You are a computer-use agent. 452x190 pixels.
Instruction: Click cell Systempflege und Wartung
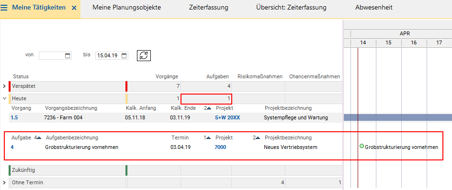[296, 117]
